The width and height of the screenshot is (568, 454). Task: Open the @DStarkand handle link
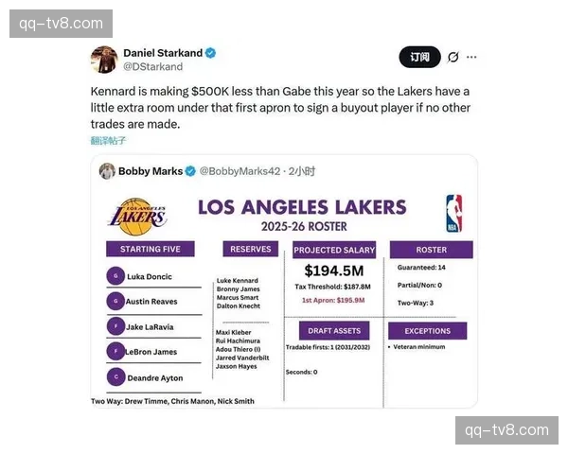pyautogui.click(x=152, y=66)
